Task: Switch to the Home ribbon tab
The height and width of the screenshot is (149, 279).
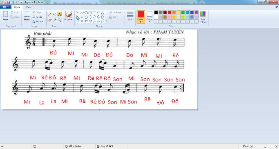Action: click(x=17, y=7)
